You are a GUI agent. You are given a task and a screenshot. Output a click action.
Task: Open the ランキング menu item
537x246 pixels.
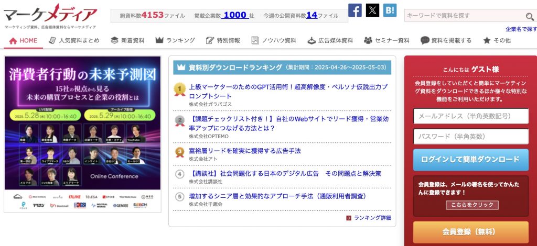(x=175, y=40)
